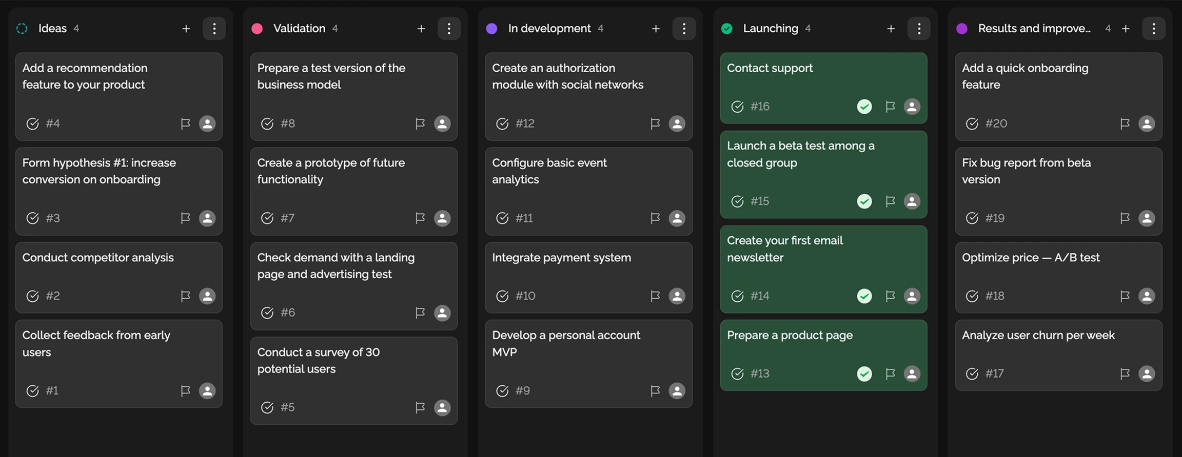1182x457 pixels.
Task: Click the flag icon on task #16
Action: click(x=890, y=107)
